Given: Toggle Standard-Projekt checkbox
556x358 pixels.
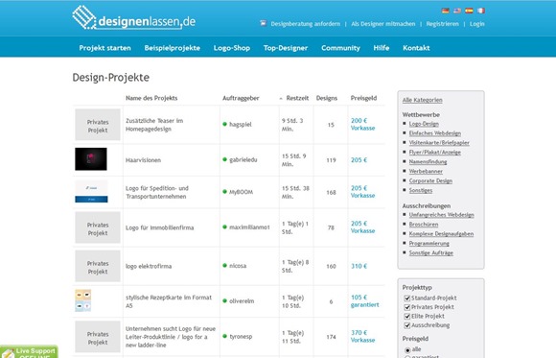Looking at the screenshot, I should 407,298.
